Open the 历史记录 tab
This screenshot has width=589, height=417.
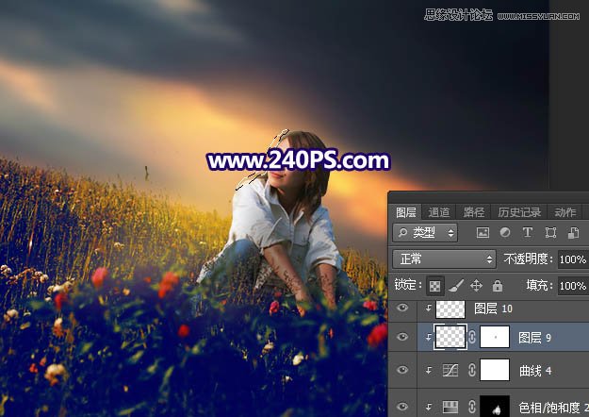[x=518, y=212]
